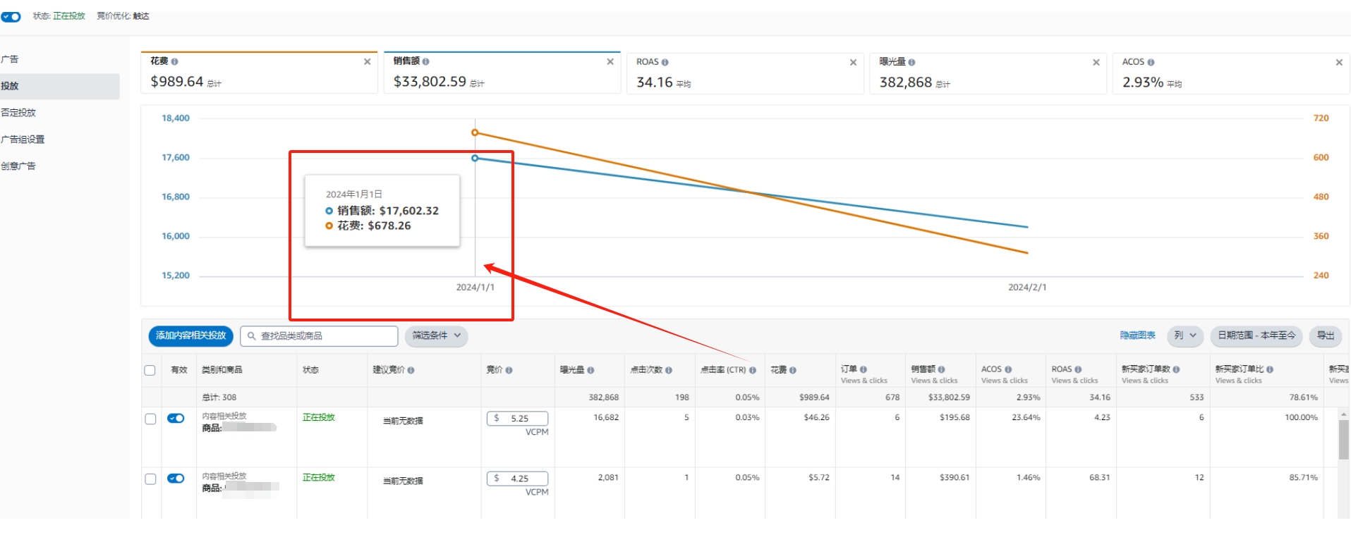Tick checkbox of the row with bid 4.25
Viewport: 1351px width, 542px height.
[x=150, y=479]
